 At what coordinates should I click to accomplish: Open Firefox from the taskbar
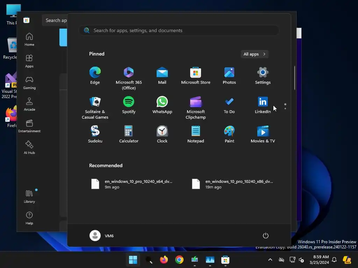[164, 260]
